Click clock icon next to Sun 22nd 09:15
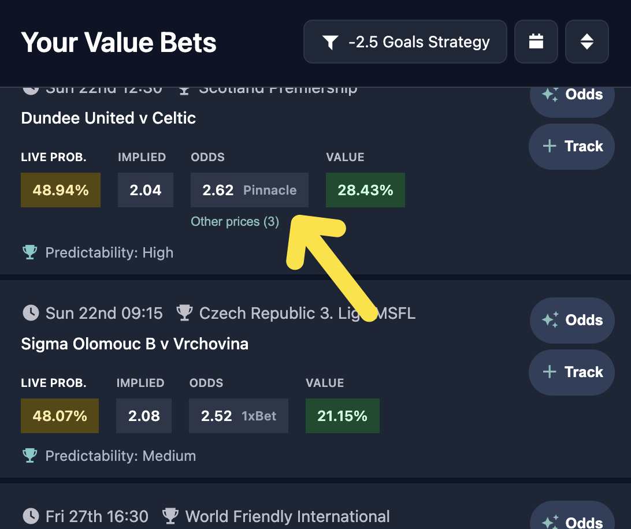The height and width of the screenshot is (529, 631). click(x=31, y=313)
